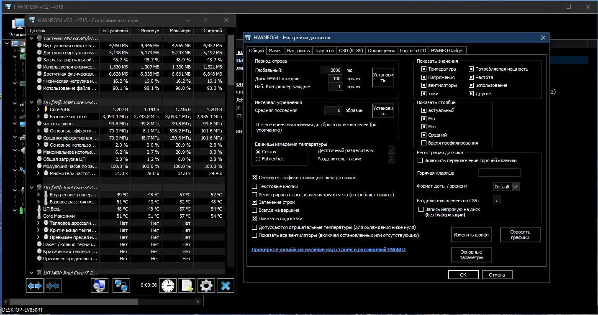
Task: Reset min/max values with the clock icon
Action: [168, 286]
